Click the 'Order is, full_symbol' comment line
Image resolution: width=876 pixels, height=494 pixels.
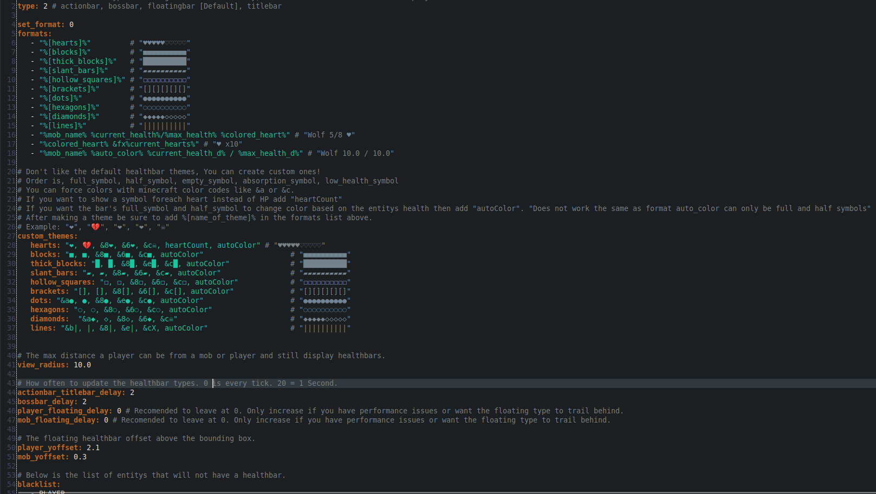(x=208, y=181)
